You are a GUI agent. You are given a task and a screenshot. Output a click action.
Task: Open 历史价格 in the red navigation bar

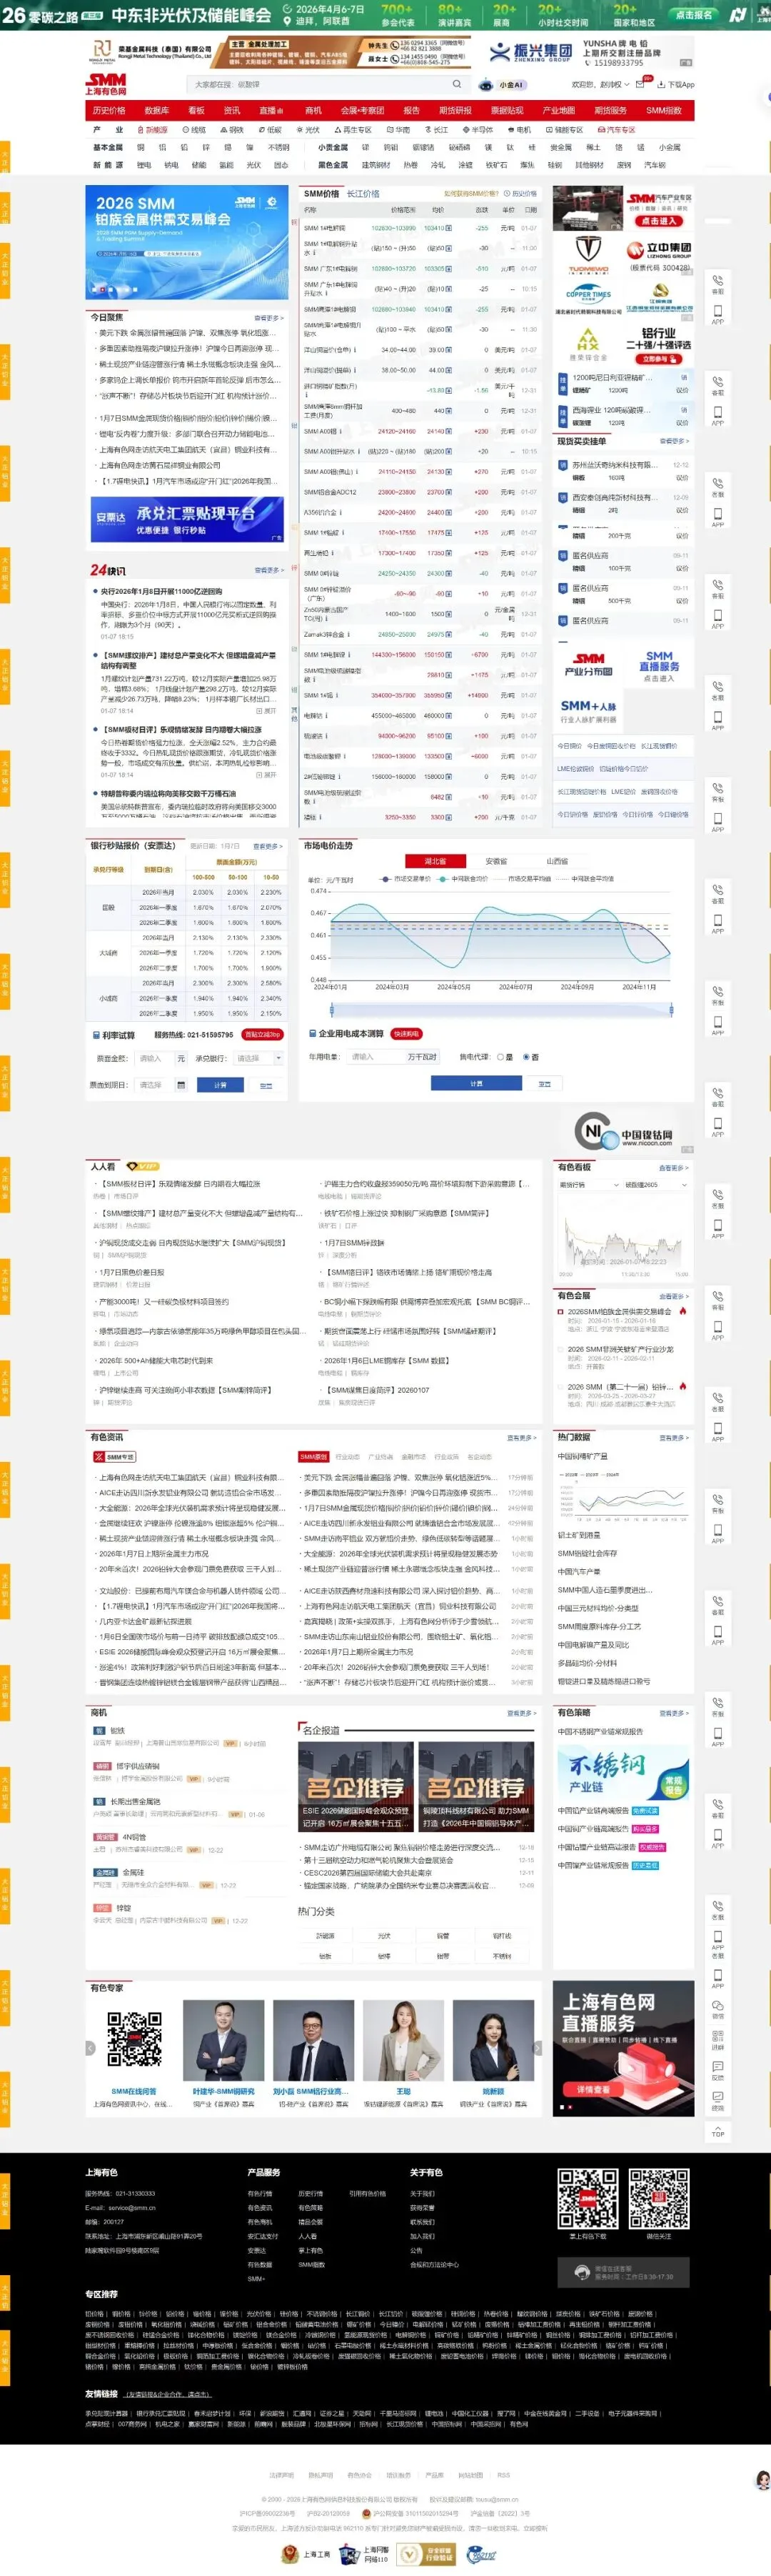pos(109,110)
